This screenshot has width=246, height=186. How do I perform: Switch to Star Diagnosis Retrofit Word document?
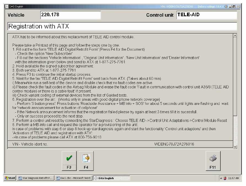tap(35, 178)
